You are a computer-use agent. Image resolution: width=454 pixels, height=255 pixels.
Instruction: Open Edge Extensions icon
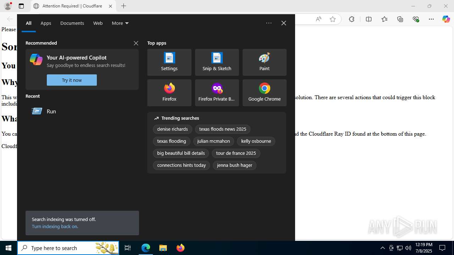(351, 19)
